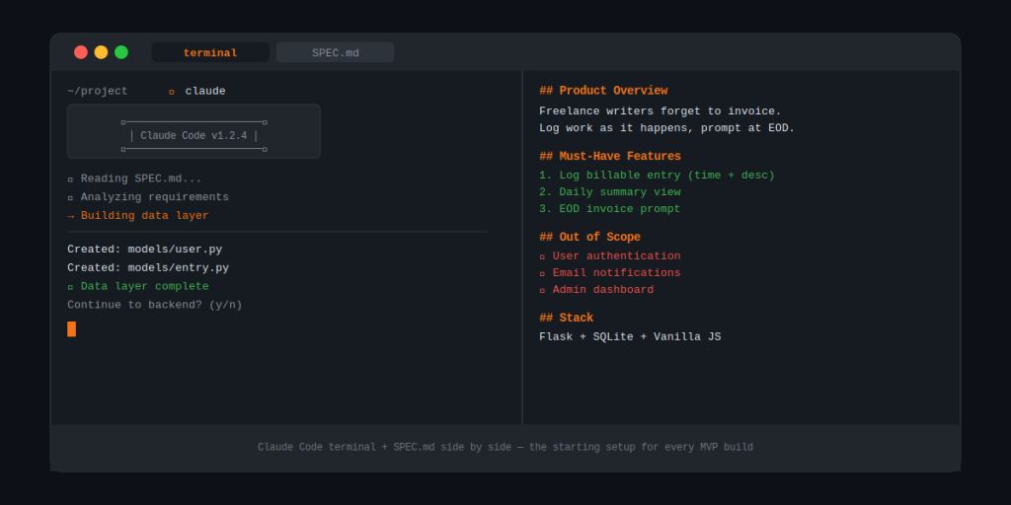Click the red close window button
This screenshot has width=1011, height=505.
[81, 52]
